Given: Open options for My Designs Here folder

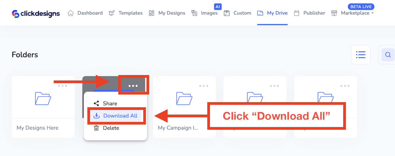Looking at the screenshot, I should [x=62, y=86].
